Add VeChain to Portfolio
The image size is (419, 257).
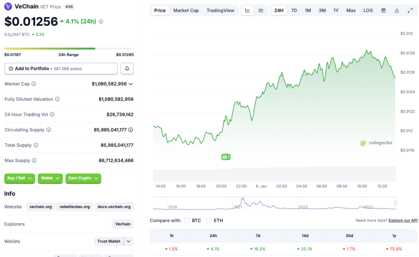pyautogui.click(x=61, y=68)
